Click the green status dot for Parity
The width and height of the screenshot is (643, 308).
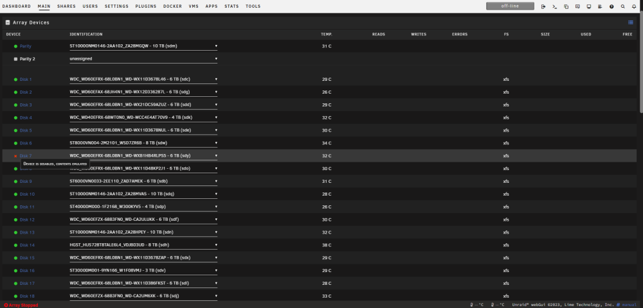pyautogui.click(x=15, y=46)
